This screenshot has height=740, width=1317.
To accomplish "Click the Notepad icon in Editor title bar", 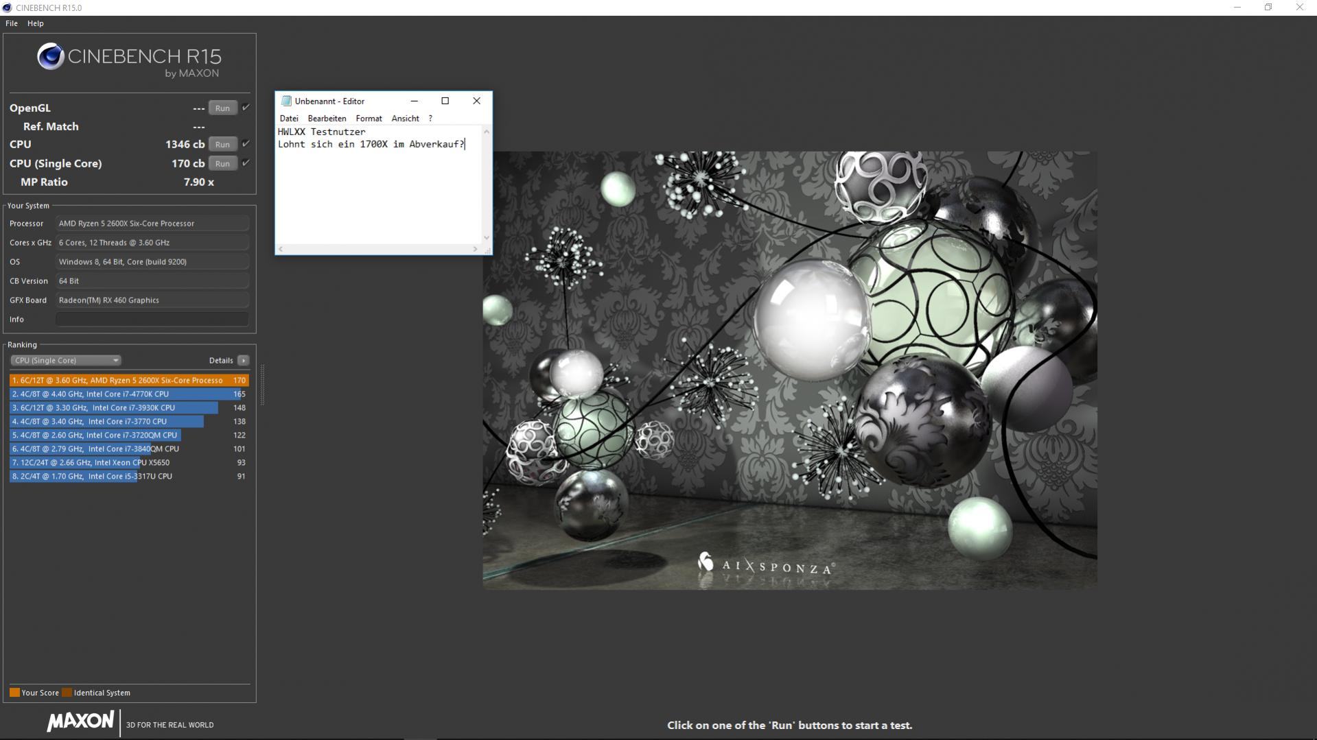I will 286,101.
